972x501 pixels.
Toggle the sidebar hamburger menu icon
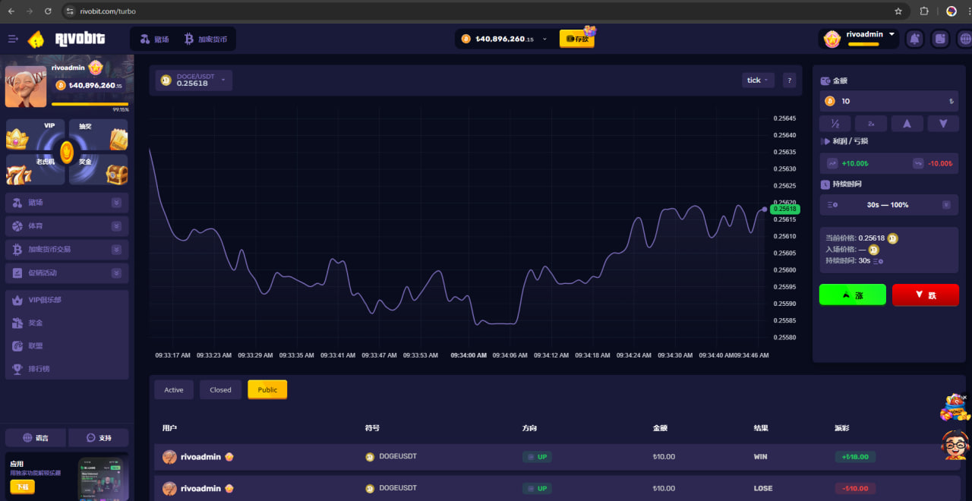tap(13, 39)
